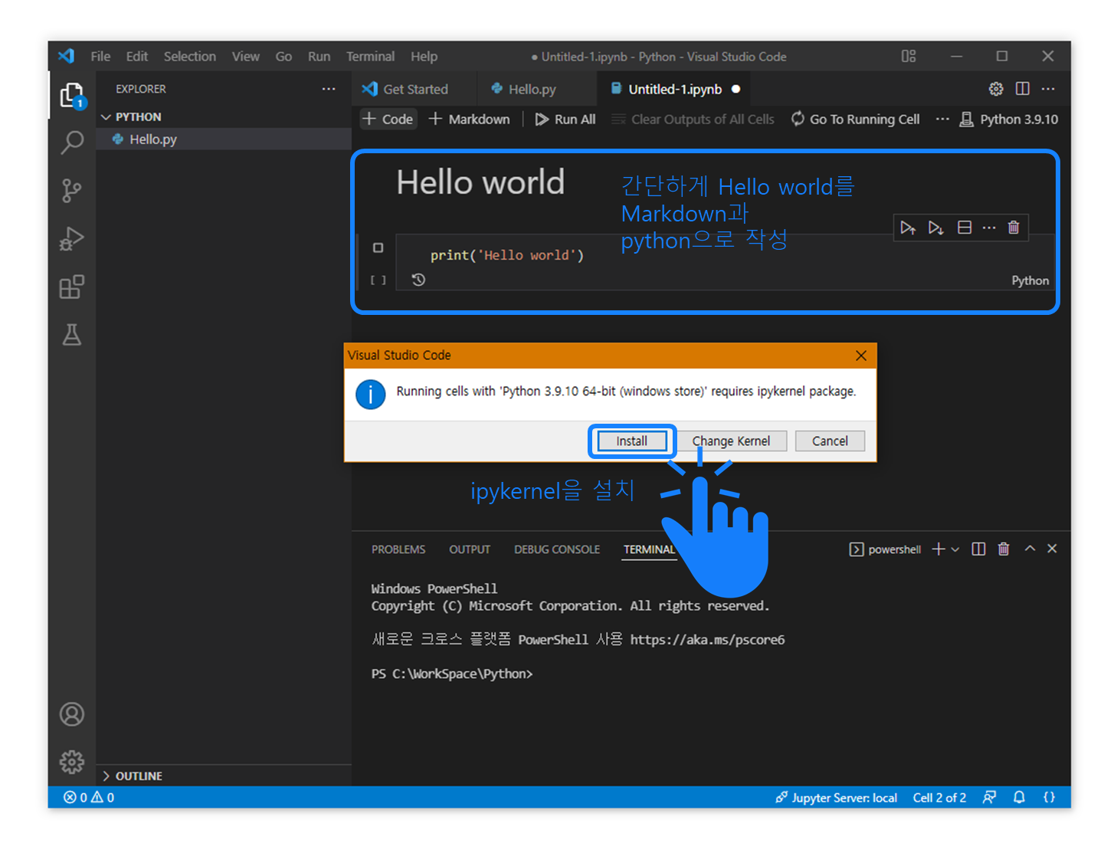This screenshot has height=862, width=1117.
Task: Switch to the Hello.py editor tab
Action: (536, 89)
